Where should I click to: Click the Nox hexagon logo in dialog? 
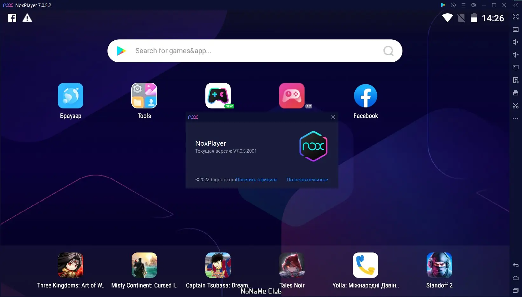(x=313, y=146)
